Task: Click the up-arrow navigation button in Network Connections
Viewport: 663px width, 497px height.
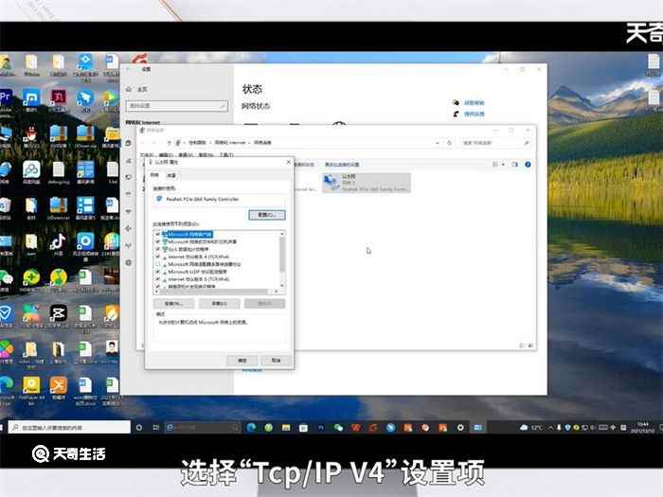Action: [170, 143]
